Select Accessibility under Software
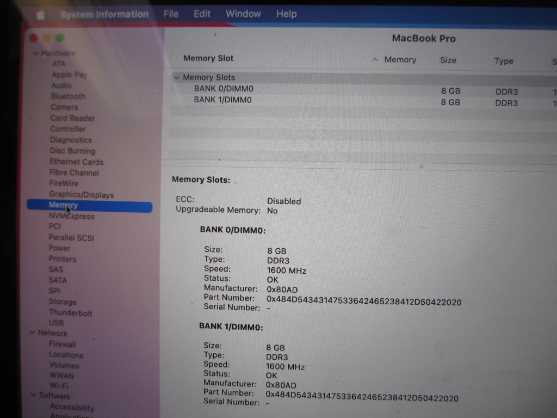 (x=72, y=407)
